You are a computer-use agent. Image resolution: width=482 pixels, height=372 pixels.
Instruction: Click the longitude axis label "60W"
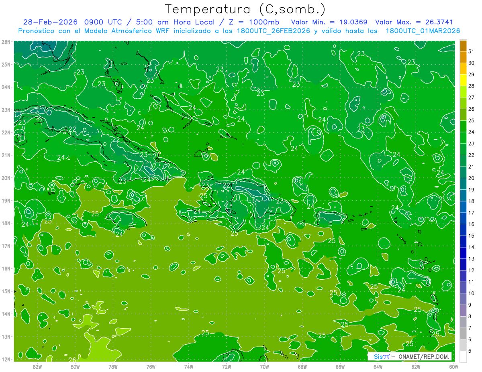[453, 366]
